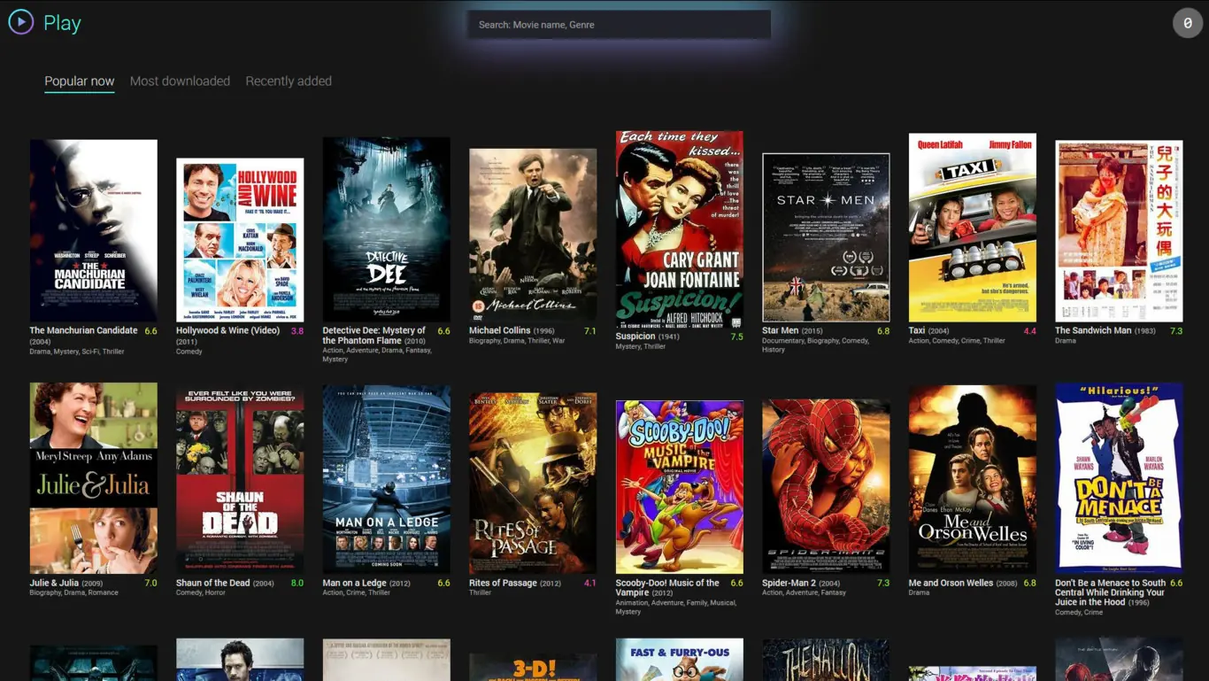Open The Sandwich Man poster

(x=1119, y=231)
